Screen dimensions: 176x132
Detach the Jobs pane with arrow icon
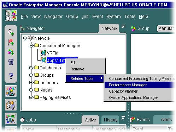[123, 118]
